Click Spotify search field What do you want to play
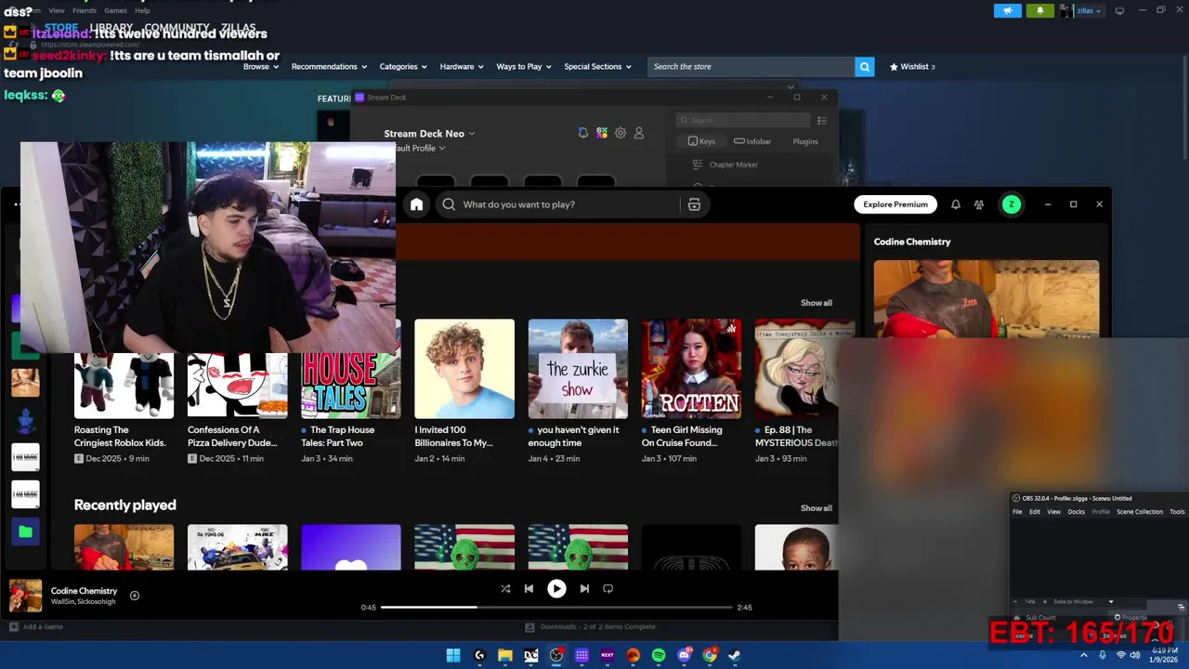 pyautogui.click(x=558, y=204)
